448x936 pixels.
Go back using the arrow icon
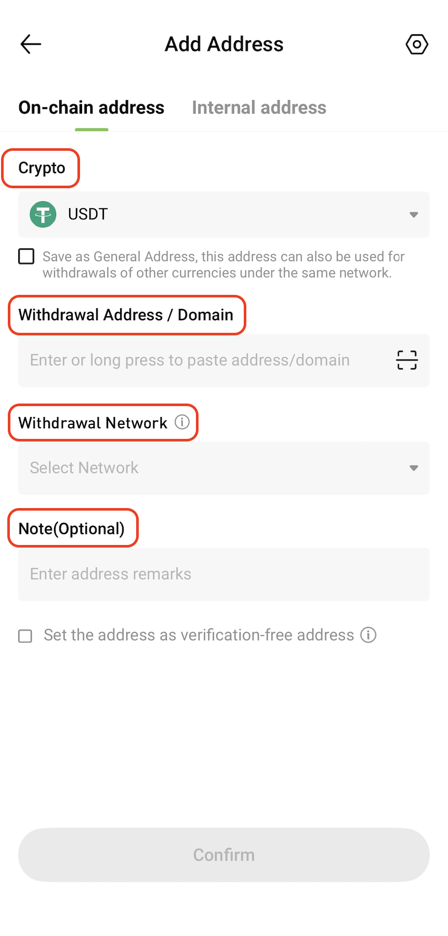(31, 44)
